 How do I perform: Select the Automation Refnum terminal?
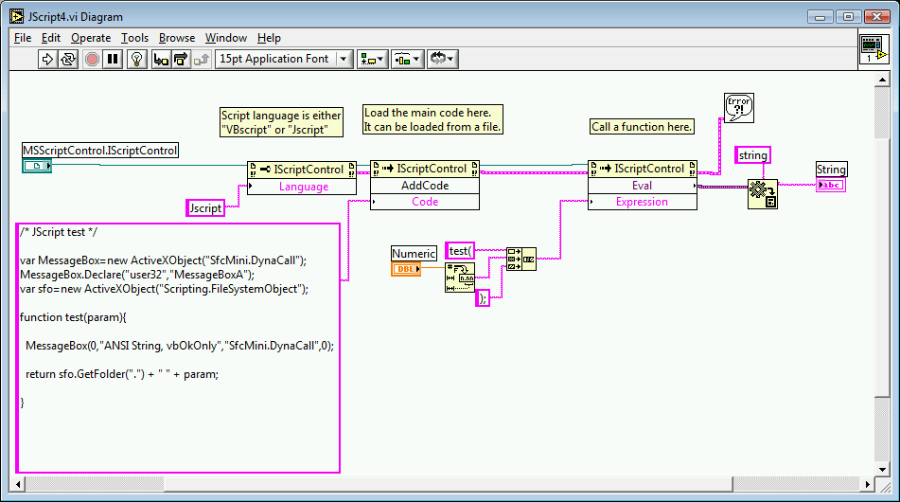37,166
